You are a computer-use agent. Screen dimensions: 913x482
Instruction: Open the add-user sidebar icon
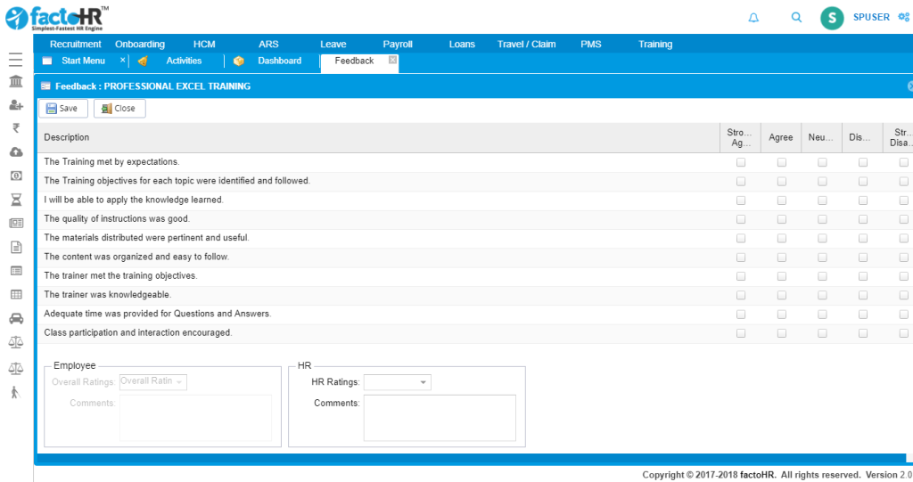[x=15, y=105]
